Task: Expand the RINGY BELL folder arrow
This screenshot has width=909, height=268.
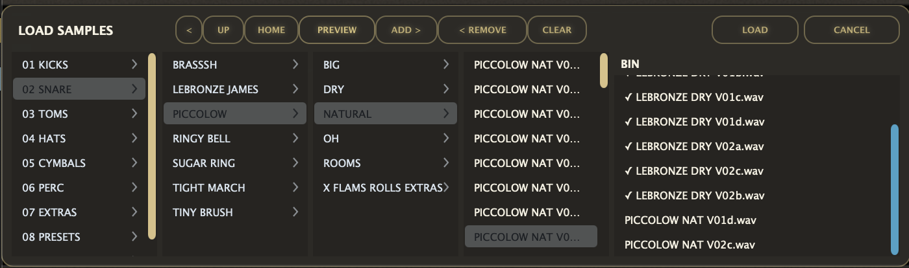Action: pos(295,139)
